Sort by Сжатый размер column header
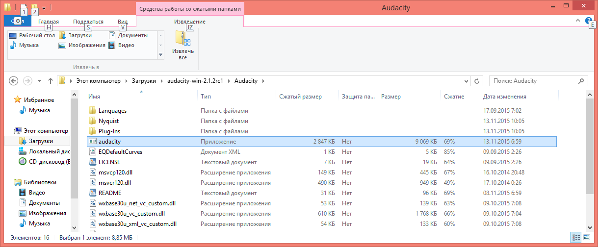The image size is (598, 247). [x=307, y=97]
